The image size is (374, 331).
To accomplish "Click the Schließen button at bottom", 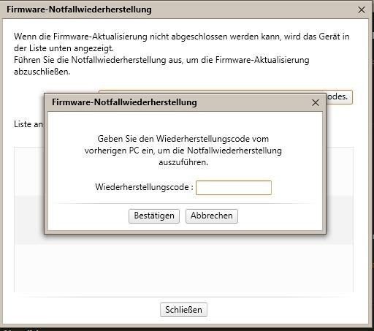I will [x=183, y=310].
